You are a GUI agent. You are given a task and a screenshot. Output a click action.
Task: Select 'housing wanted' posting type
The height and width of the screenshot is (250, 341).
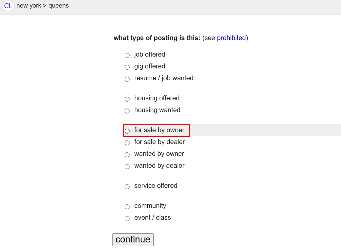point(127,111)
